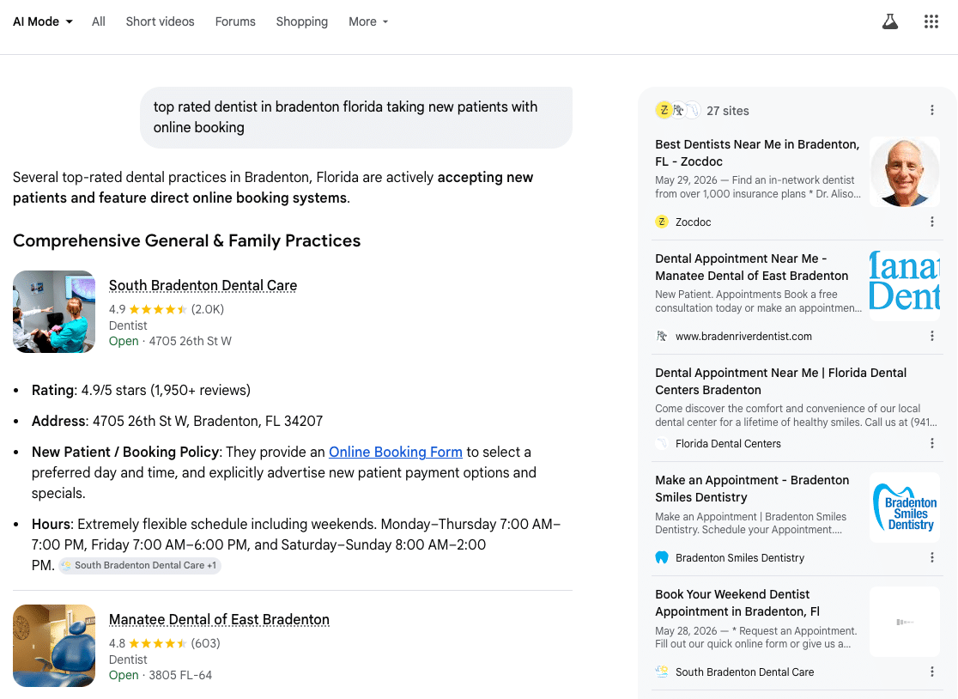Screen dimensions: 958x699
Task: Click the Zocdoc source name label
Action: tap(693, 222)
